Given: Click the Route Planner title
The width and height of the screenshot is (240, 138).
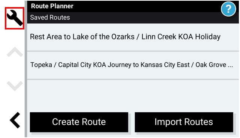Looking at the screenshot, I should pos(52,6).
